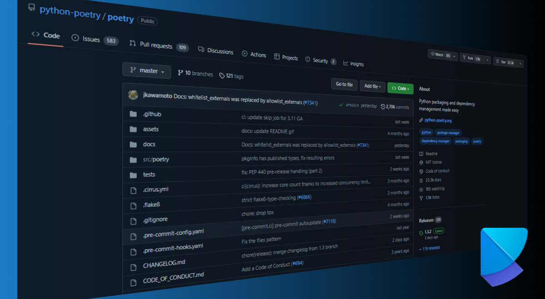Click the Go to file button

tap(344, 84)
